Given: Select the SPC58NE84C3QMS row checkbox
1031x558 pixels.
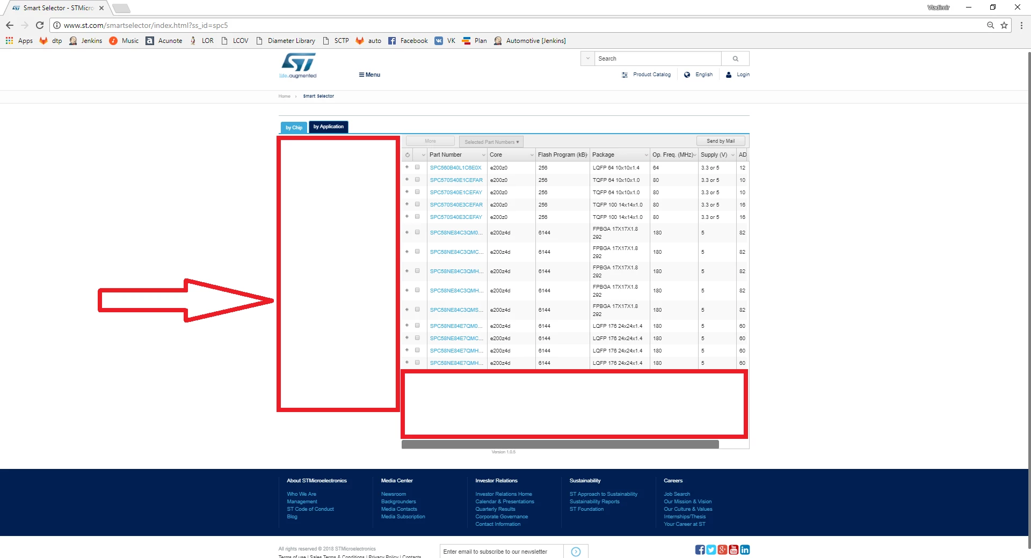Looking at the screenshot, I should pyautogui.click(x=417, y=310).
